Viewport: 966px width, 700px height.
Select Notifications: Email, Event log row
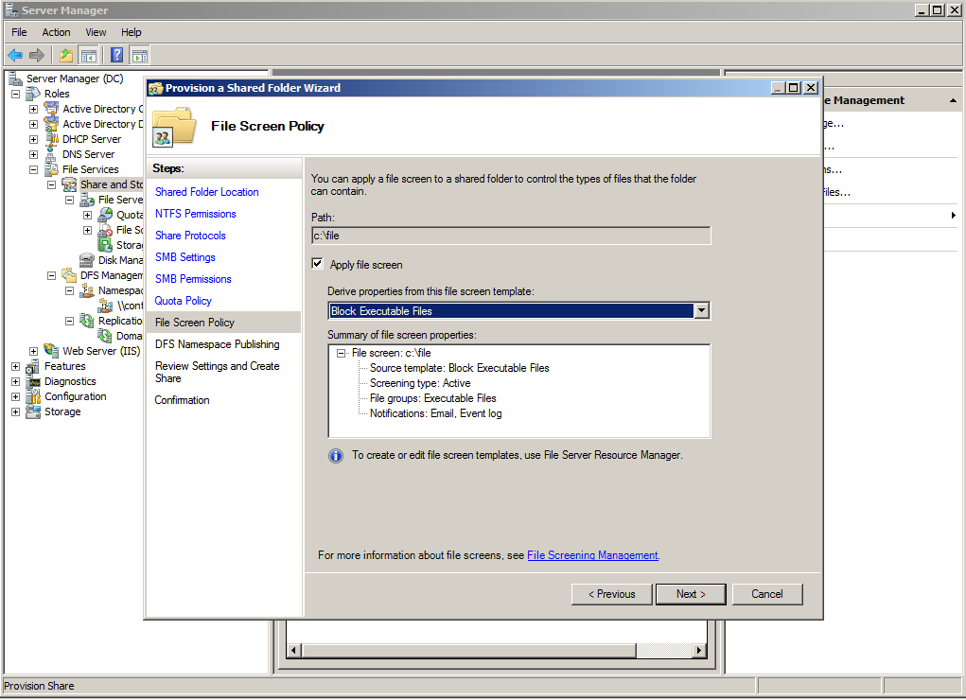[435, 413]
